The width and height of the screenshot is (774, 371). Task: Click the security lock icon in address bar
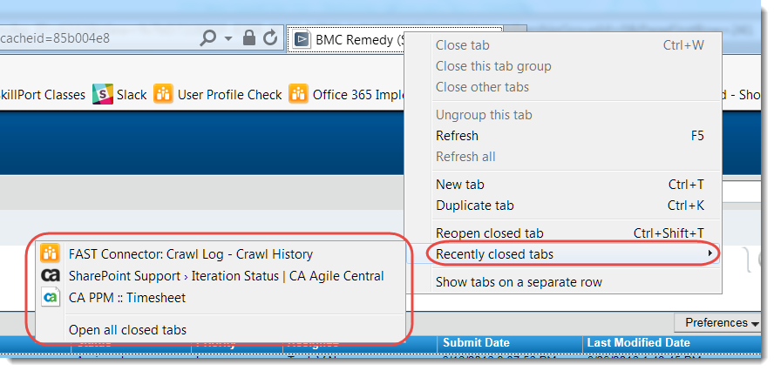[x=249, y=38]
